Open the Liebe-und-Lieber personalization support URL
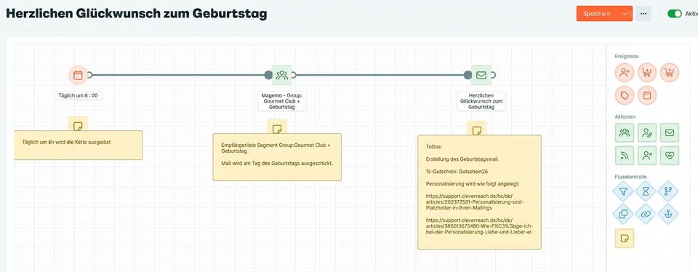The height and width of the screenshot is (272, 698). pos(479,226)
